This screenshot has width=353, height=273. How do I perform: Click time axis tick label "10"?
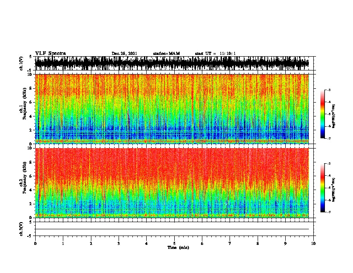pos(313,244)
